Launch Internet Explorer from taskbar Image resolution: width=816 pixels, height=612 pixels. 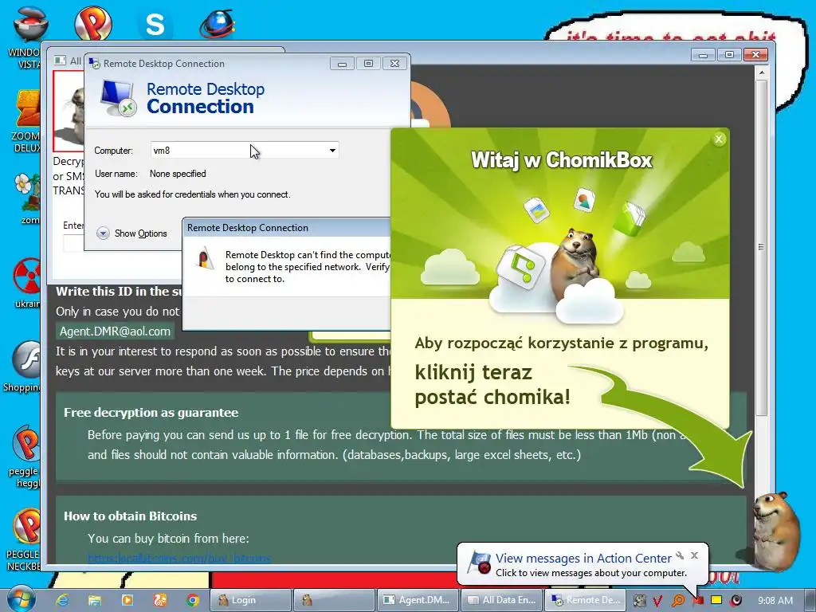[x=62, y=600]
